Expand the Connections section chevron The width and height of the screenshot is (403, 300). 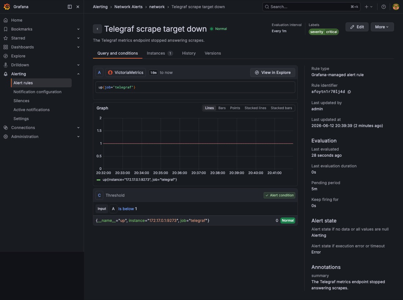tap(78, 127)
